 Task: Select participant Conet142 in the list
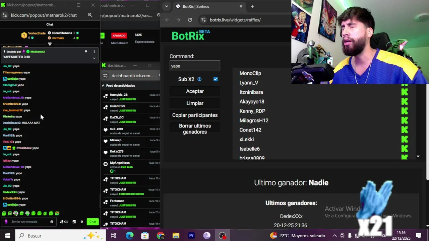click(x=250, y=130)
